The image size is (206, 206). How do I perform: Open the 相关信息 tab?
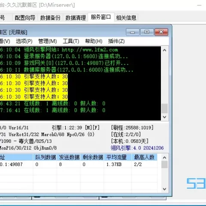[x=126, y=18]
